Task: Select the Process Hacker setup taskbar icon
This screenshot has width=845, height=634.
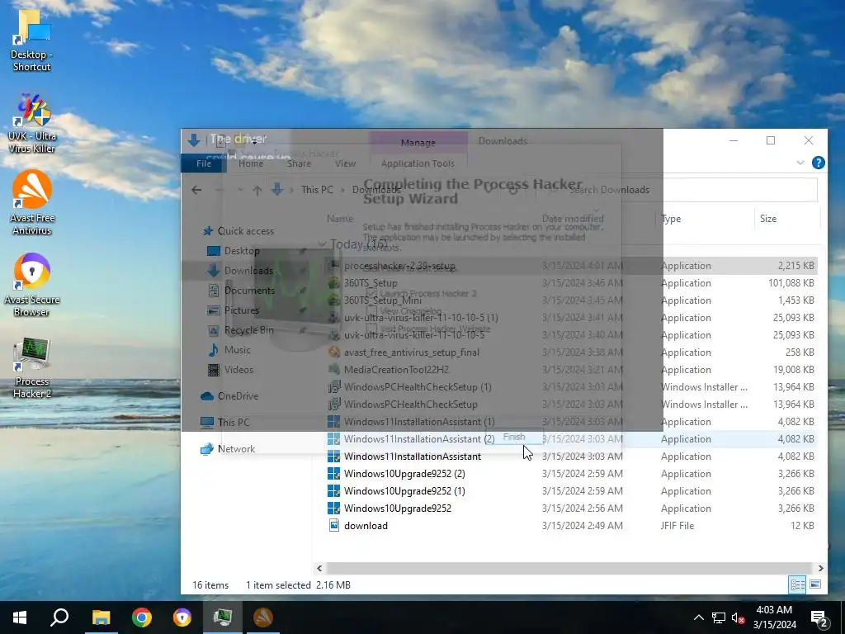Action: pyautogui.click(x=223, y=617)
